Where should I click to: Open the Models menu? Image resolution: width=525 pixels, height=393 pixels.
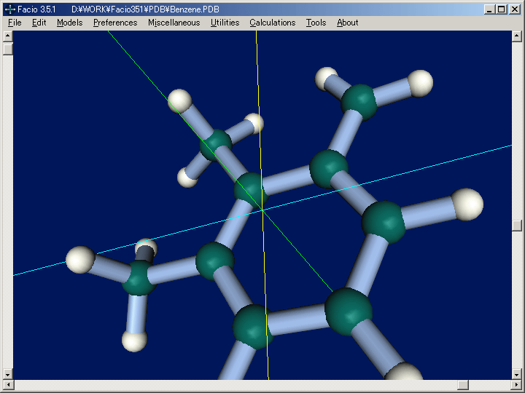pyautogui.click(x=70, y=23)
